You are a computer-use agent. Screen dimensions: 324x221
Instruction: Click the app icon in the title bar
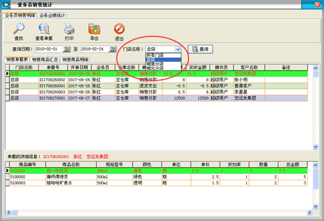(x=5, y=5)
